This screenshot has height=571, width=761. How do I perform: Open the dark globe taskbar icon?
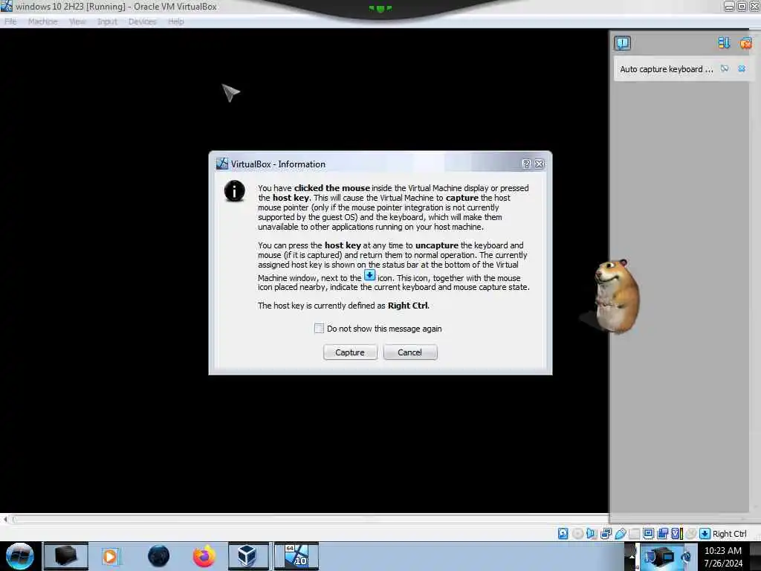pyautogui.click(x=159, y=556)
